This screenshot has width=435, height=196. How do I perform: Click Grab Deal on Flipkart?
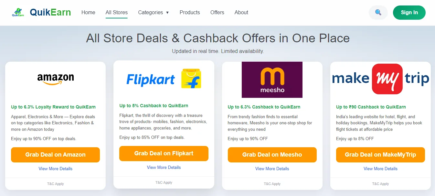[x=164, y=153]
